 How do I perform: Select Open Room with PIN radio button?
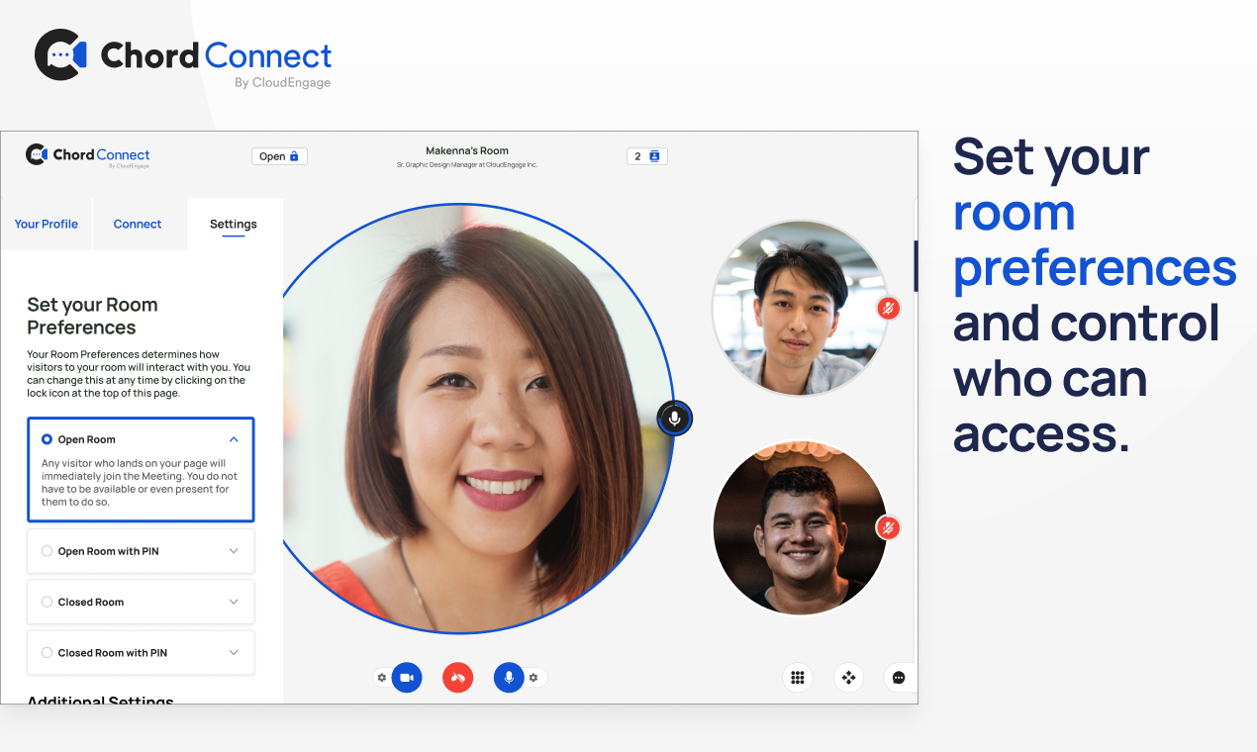47,551
